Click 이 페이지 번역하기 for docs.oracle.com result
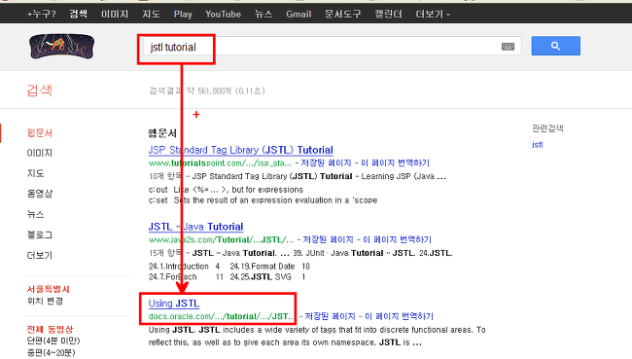This screenshot has height=359, width=632. coord(399,316)
